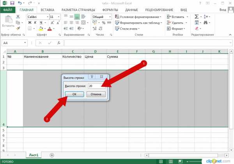Viewport: 234px width, 164px height.
Task: Click the Вход sign-in link
Action: (223, 10)
